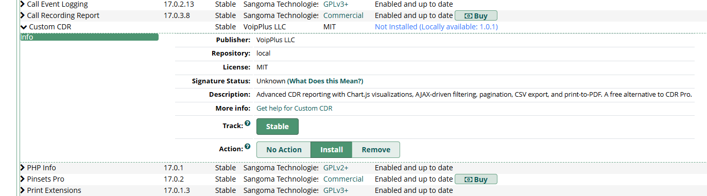Viewport: 707px width, 196px height.
Task: Click the Not Installed (Locally available: 1.0.1) status
Action: 436,27
